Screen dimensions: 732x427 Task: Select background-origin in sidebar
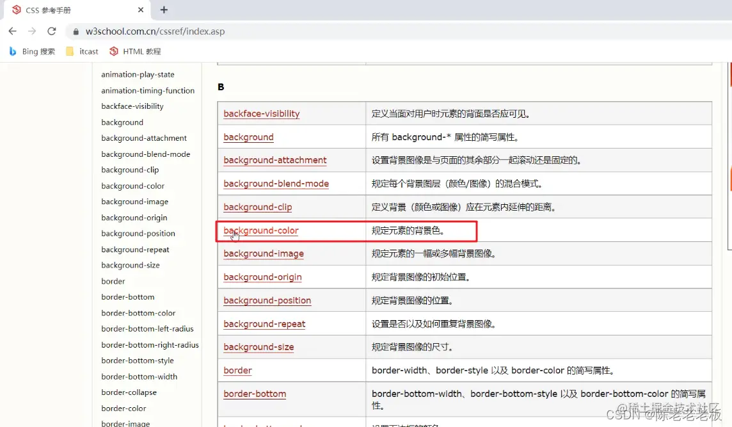[134, 217]
